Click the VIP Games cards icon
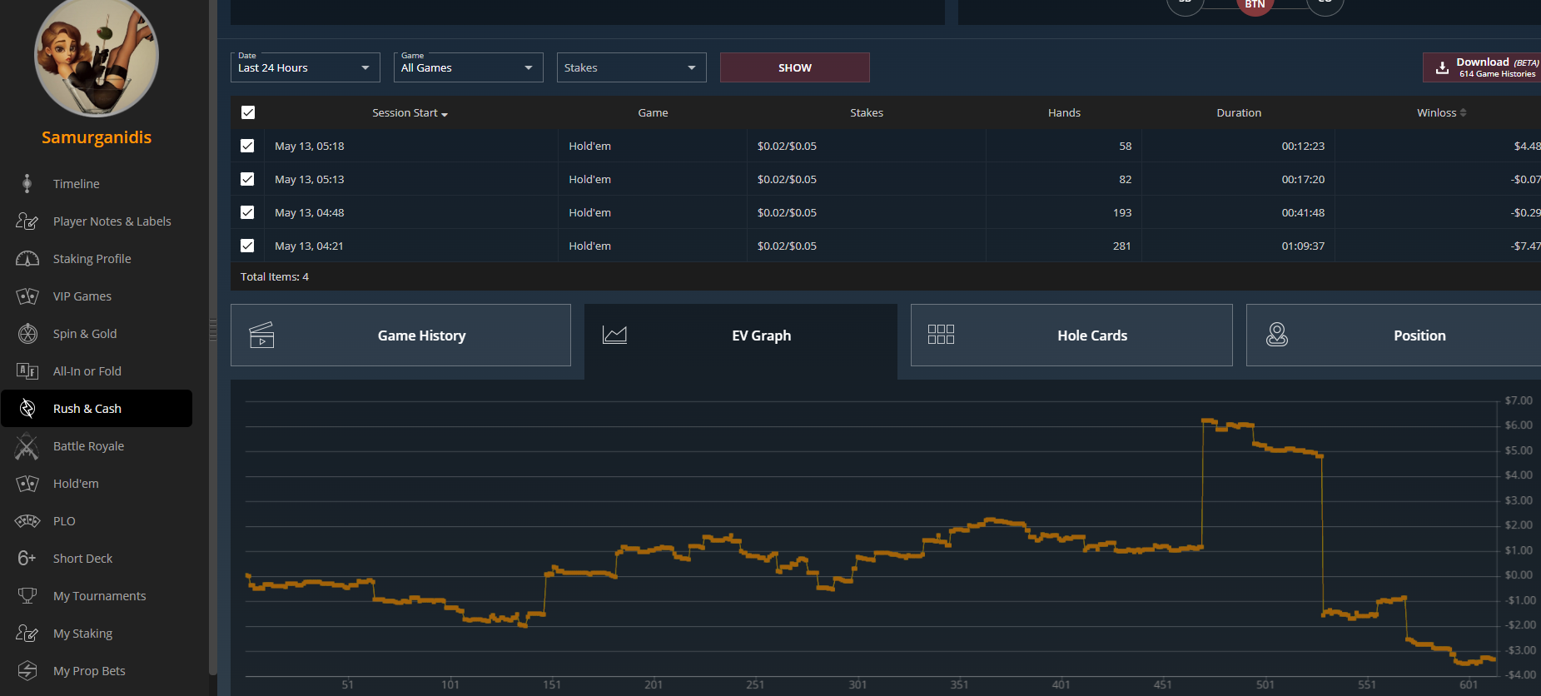 (x=27, y=296)
